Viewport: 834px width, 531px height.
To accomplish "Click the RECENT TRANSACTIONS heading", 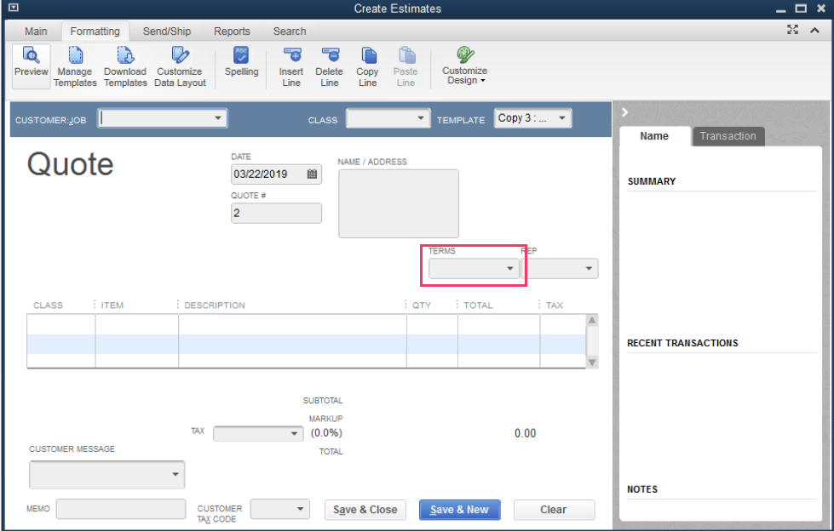I will [682, 344].
